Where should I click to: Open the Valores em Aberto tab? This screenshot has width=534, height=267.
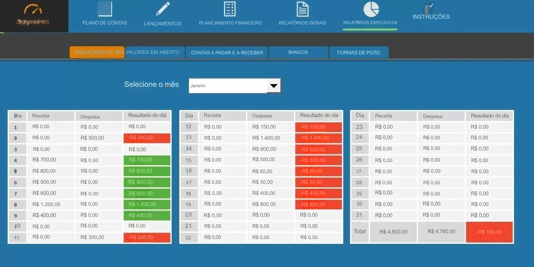[153, 53]
